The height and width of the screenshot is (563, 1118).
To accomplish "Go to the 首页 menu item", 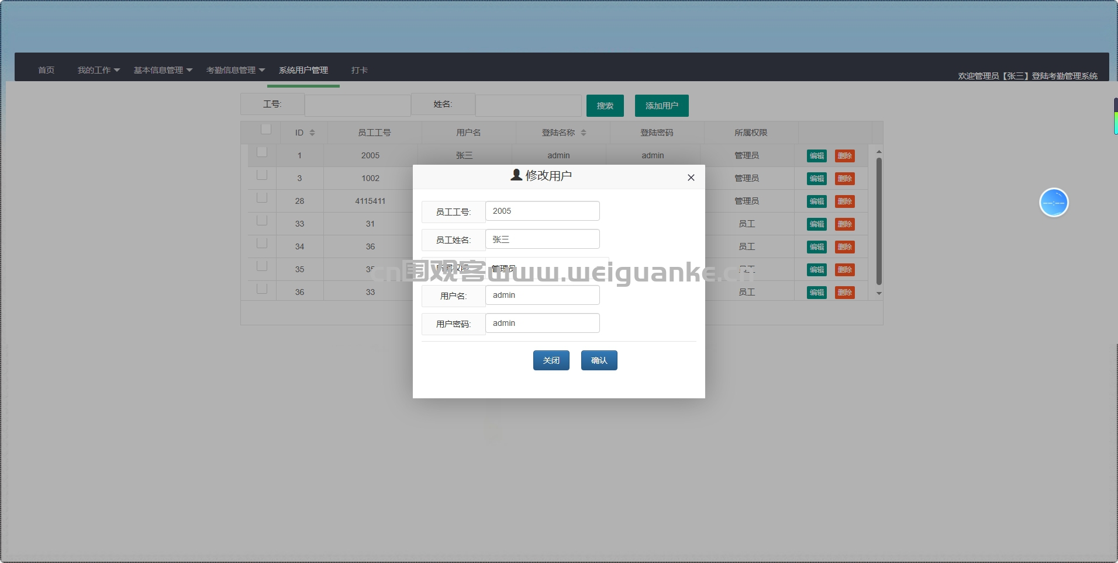I will (x=46, y=70).
